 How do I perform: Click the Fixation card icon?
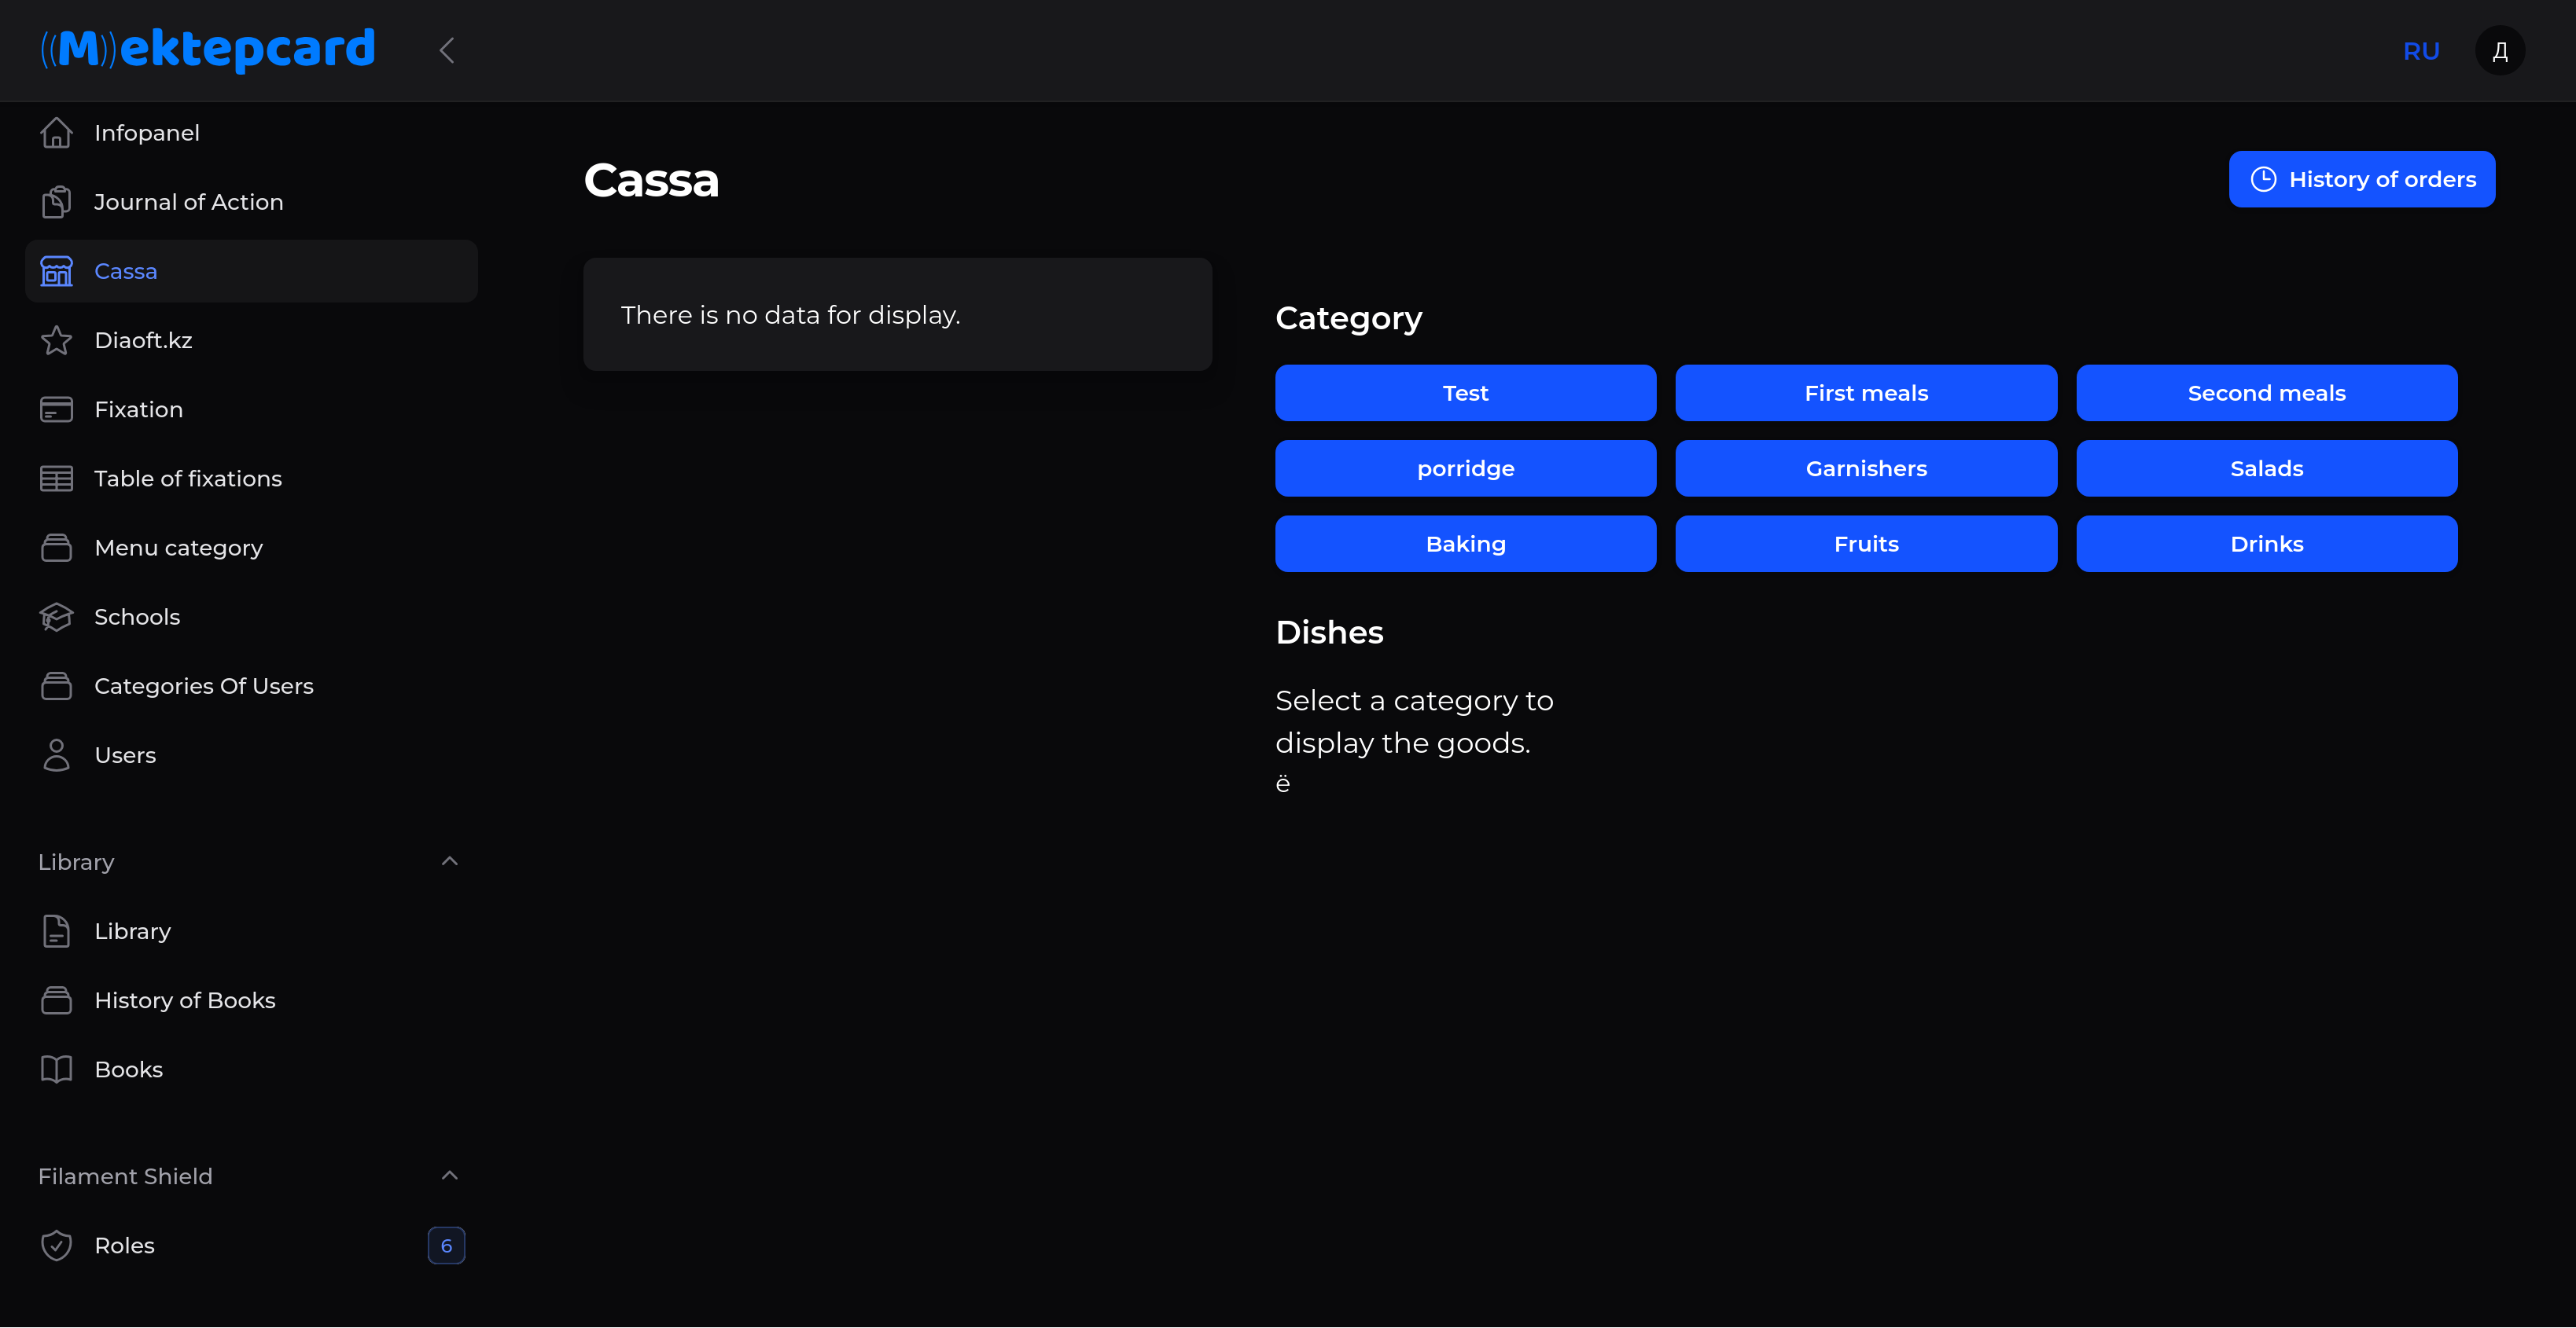(x=56, y=409)
